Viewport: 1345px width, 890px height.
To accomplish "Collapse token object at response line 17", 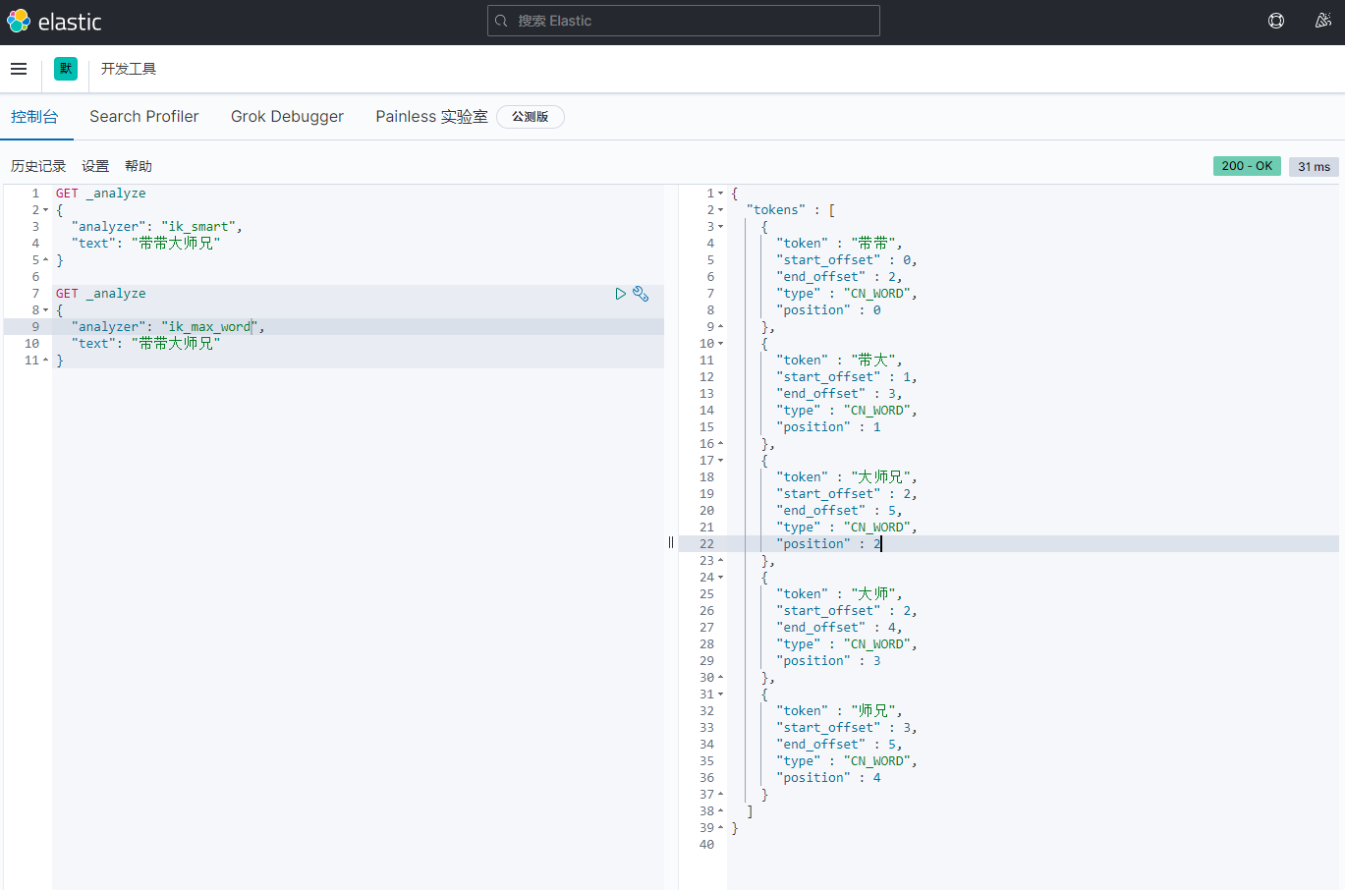I will pos(720,461).
